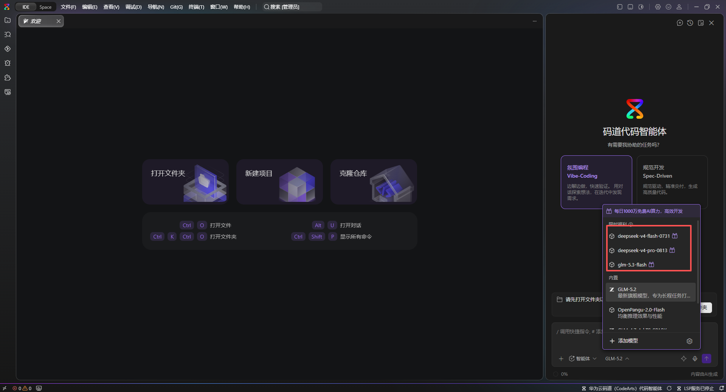Click the send arrow button
This screenshot has height=392, width=726.
[706, 359]
